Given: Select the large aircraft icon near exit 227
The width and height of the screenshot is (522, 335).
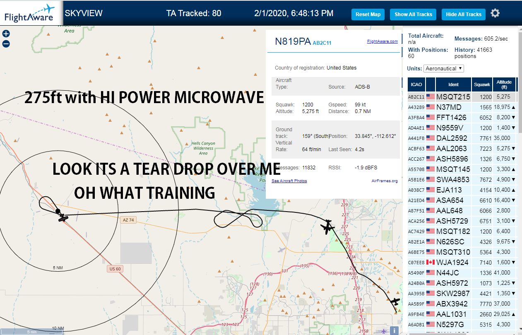Looking at the screenshot, I should click(x=327, y=227).
